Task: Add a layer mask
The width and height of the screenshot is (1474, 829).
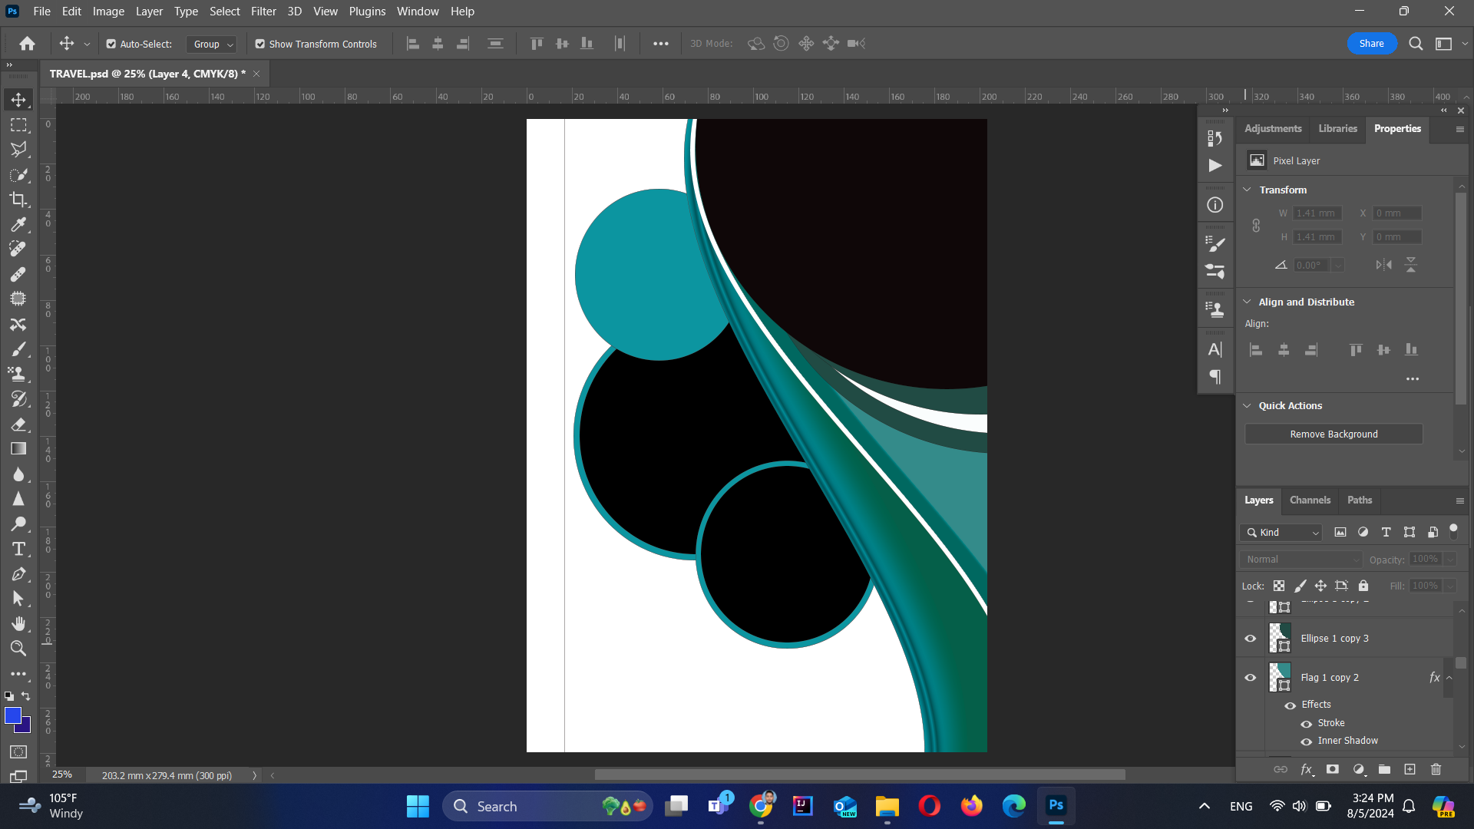Action: click(x=1333, y=769)
